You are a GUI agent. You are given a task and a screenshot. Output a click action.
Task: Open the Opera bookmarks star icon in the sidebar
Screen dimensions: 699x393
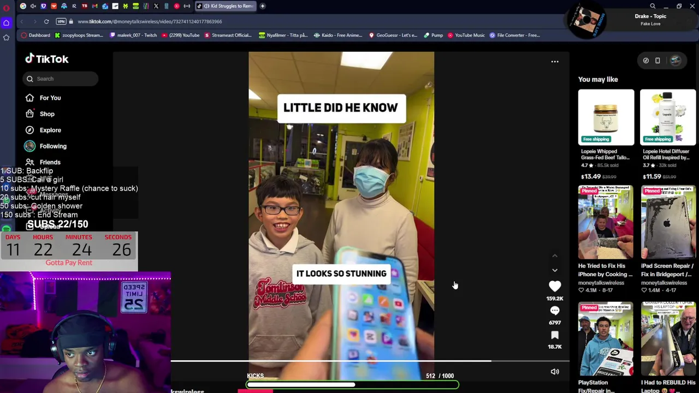(x=6, y=37)
